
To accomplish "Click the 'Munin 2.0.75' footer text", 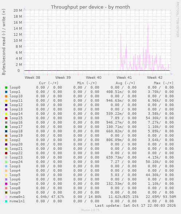I will [90, 210].
